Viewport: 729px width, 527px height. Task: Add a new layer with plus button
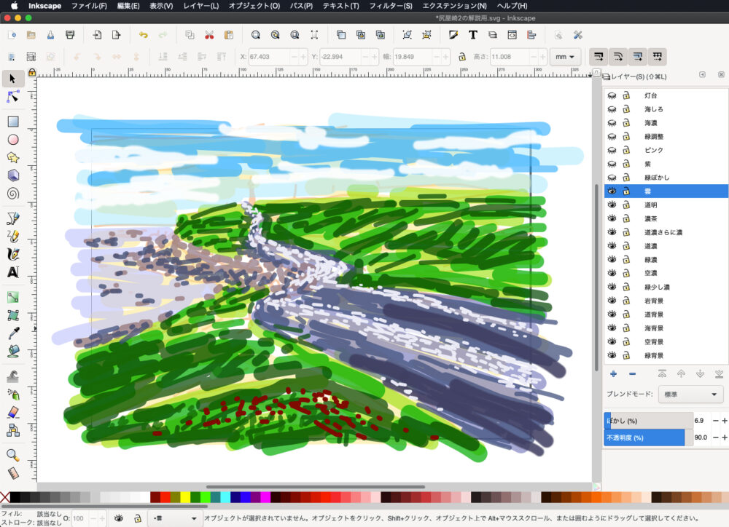pyautogui.click(x=613, y=374)
